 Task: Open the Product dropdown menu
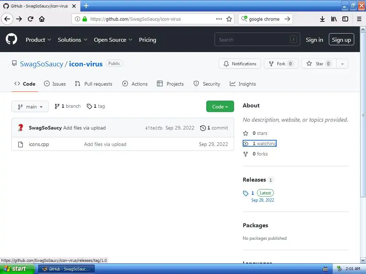click(38, 40)
